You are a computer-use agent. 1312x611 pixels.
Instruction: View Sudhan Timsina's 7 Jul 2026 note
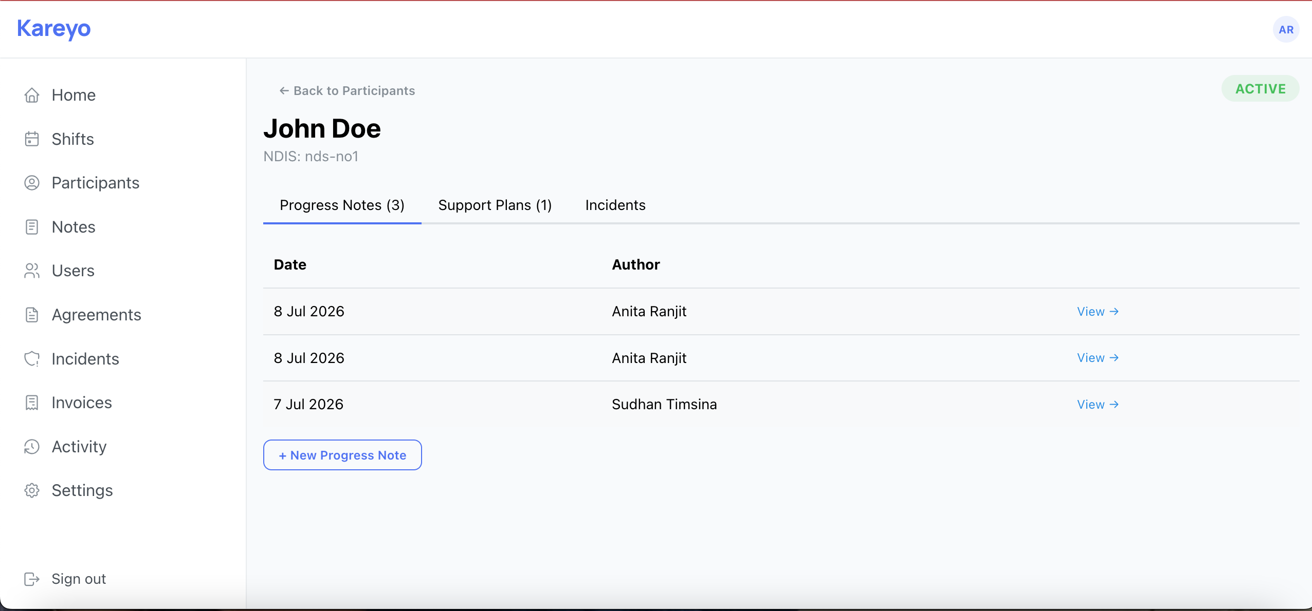(x=1098, y=405)
